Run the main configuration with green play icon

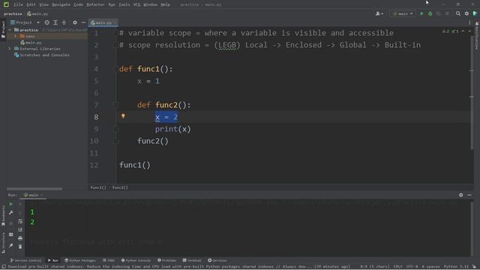pyautogui.click(x=421, y=13)
